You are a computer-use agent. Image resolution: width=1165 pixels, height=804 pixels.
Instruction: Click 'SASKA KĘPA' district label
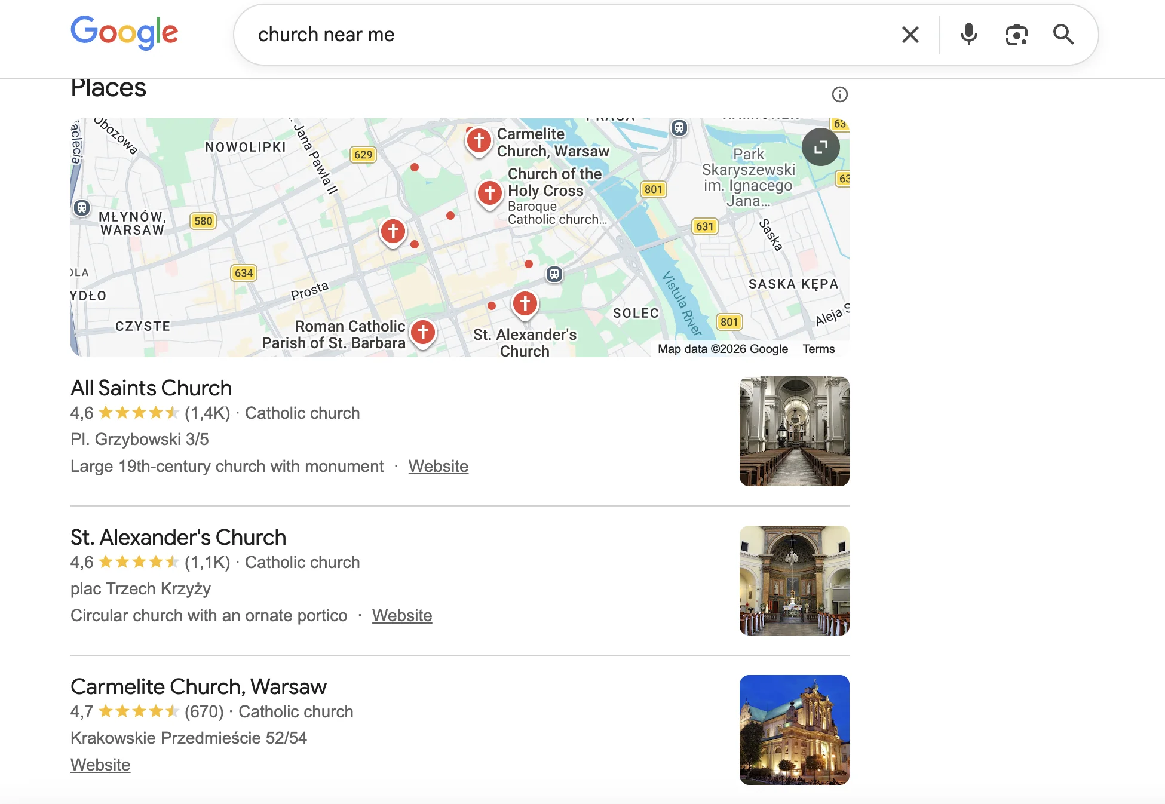tap(793, 284)
